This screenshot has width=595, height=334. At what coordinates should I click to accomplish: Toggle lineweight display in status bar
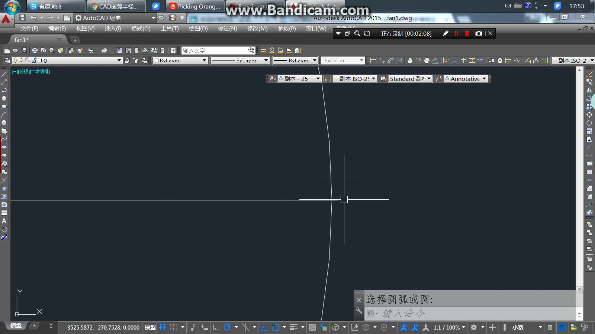(x=294, y=327)
